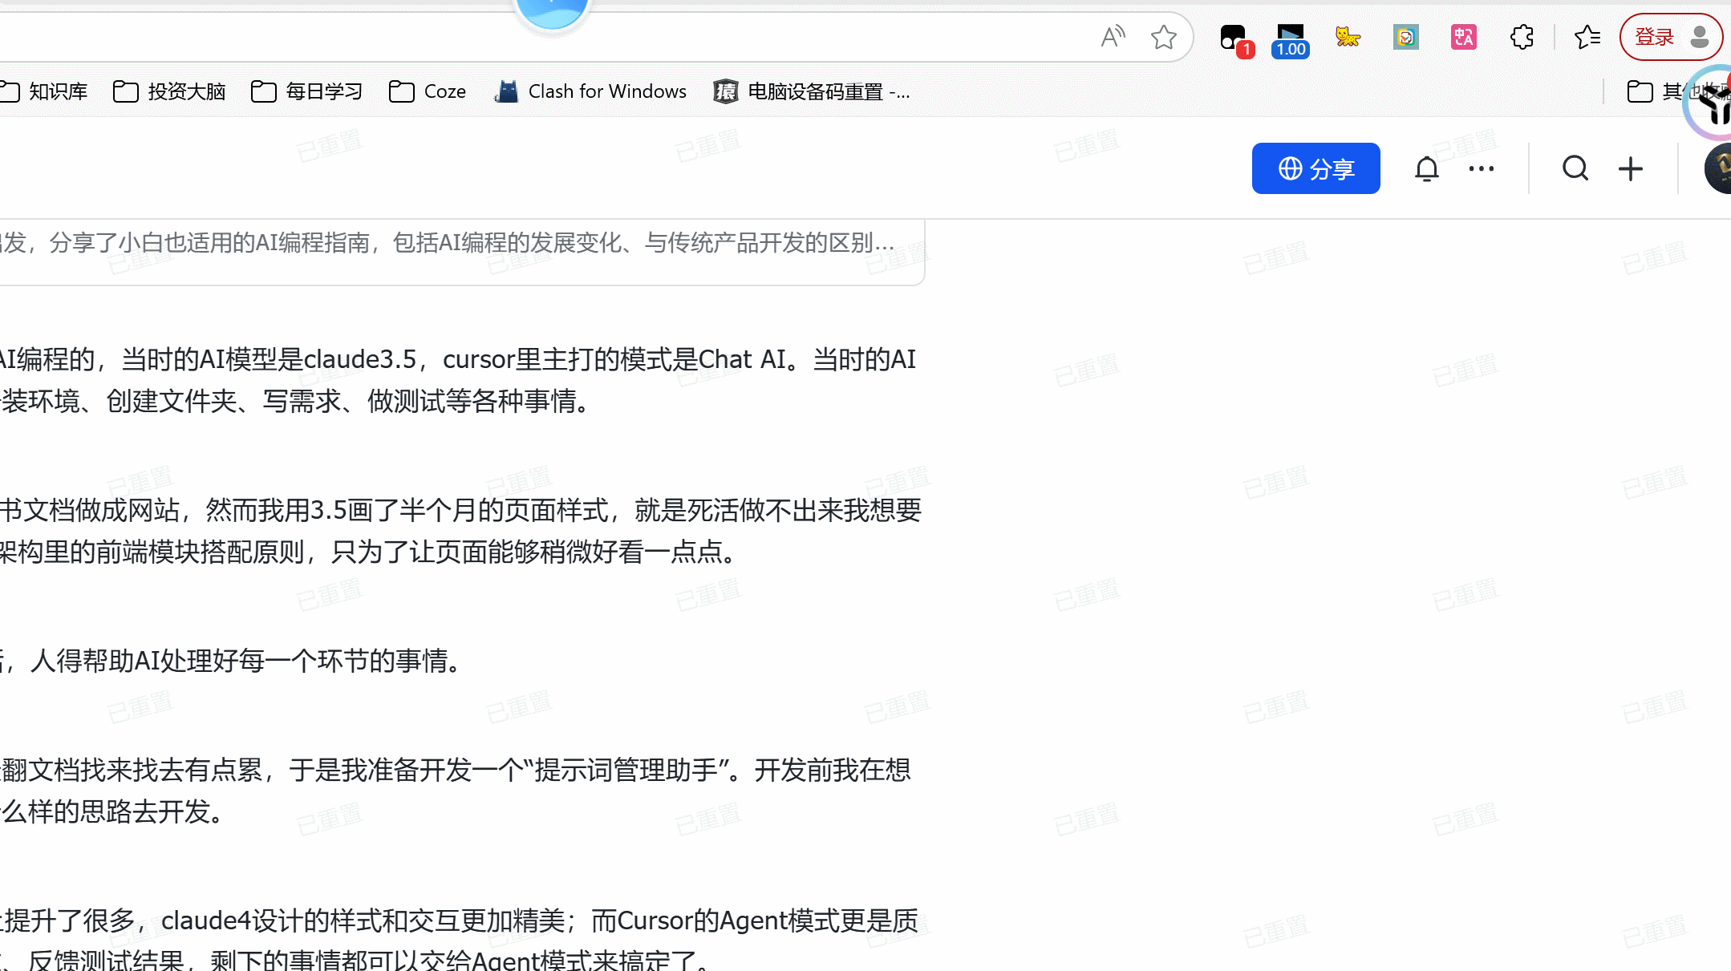Open the notification bell icon

(x=1427, y=168)
